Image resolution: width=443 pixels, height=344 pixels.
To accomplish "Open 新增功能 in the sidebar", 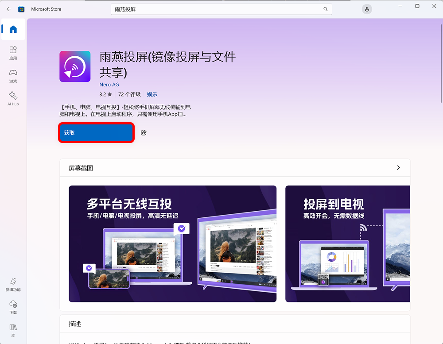I will pyautogui.click(x=13, y=284).
